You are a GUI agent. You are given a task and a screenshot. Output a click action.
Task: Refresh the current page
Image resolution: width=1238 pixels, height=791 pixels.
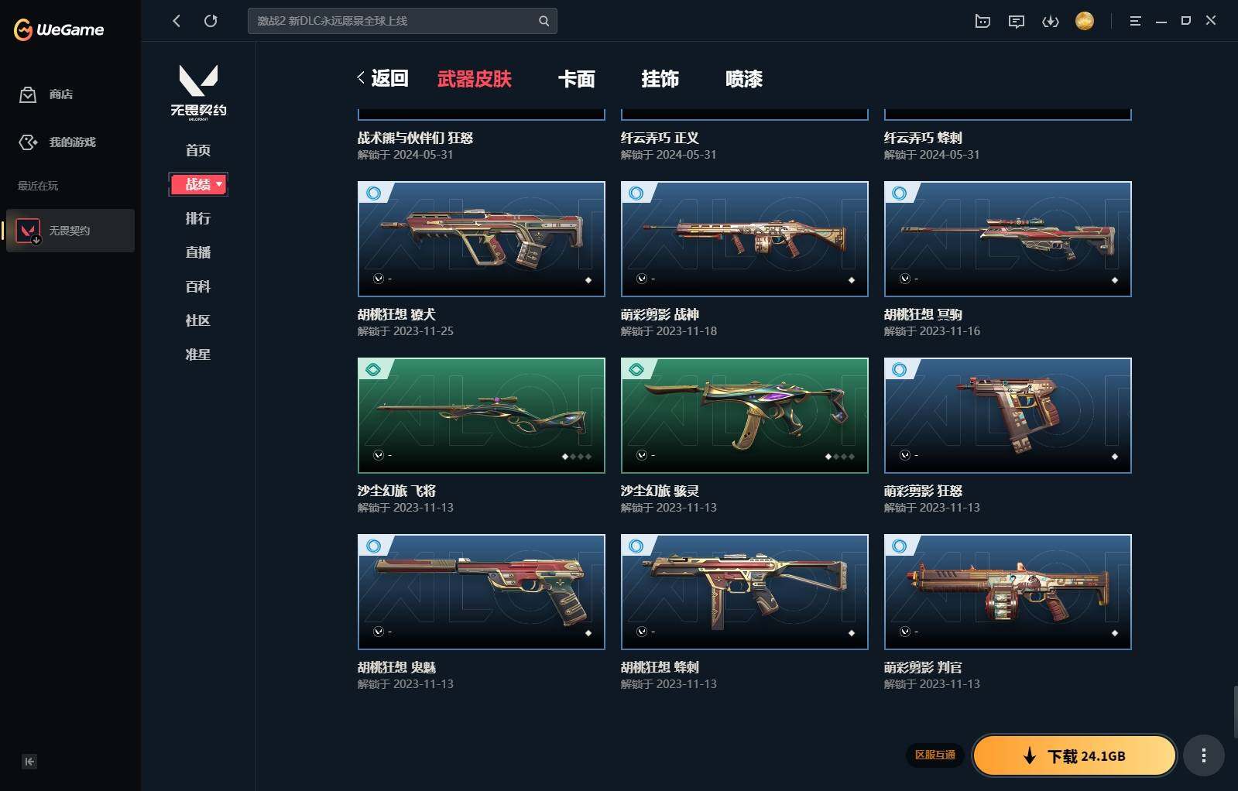tap(211, 21)
